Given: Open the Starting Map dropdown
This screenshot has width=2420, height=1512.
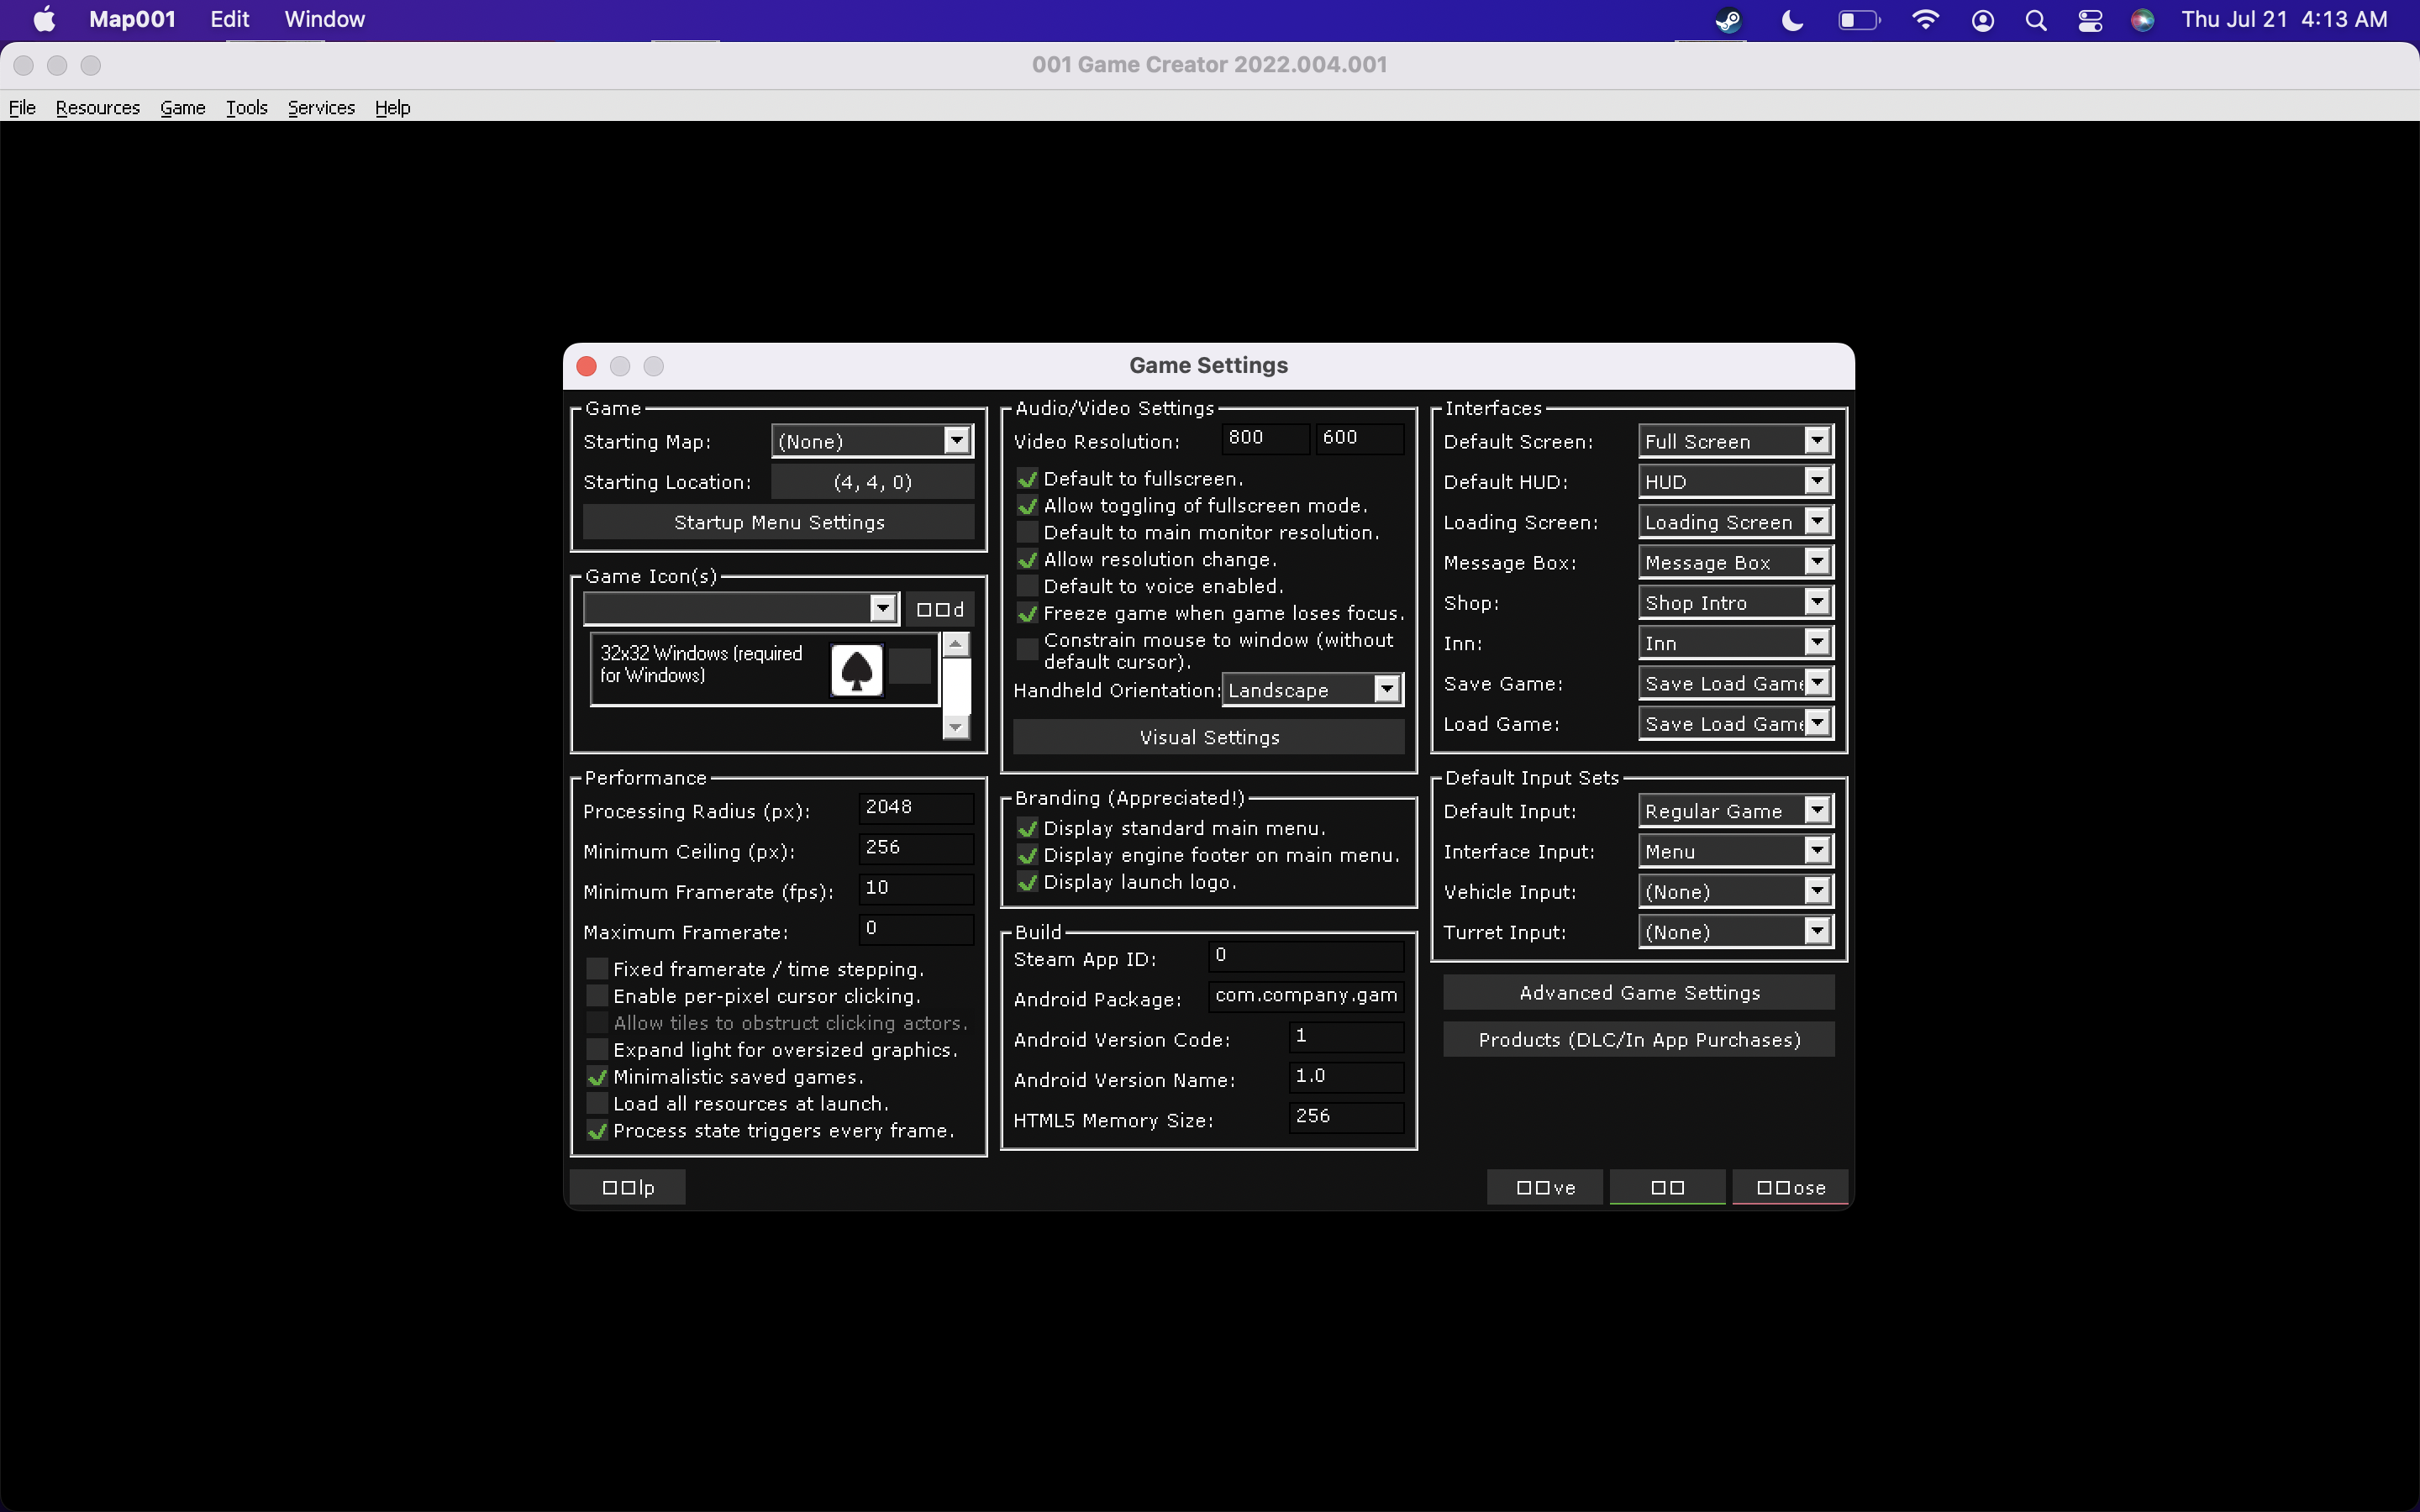Looking at the screenshot, I should pyautogui.click(x=872, y=441).
